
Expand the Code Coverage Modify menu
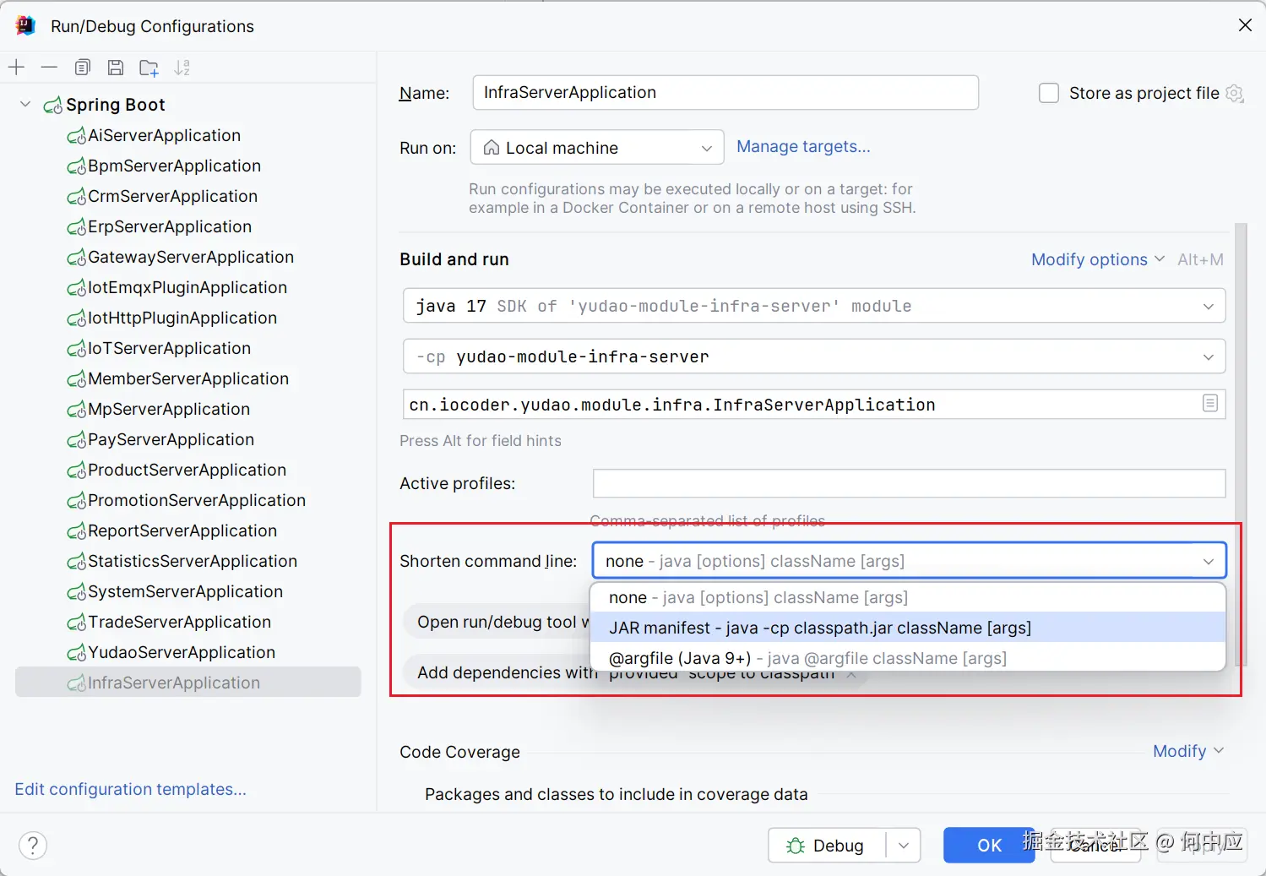point(1188,751)
